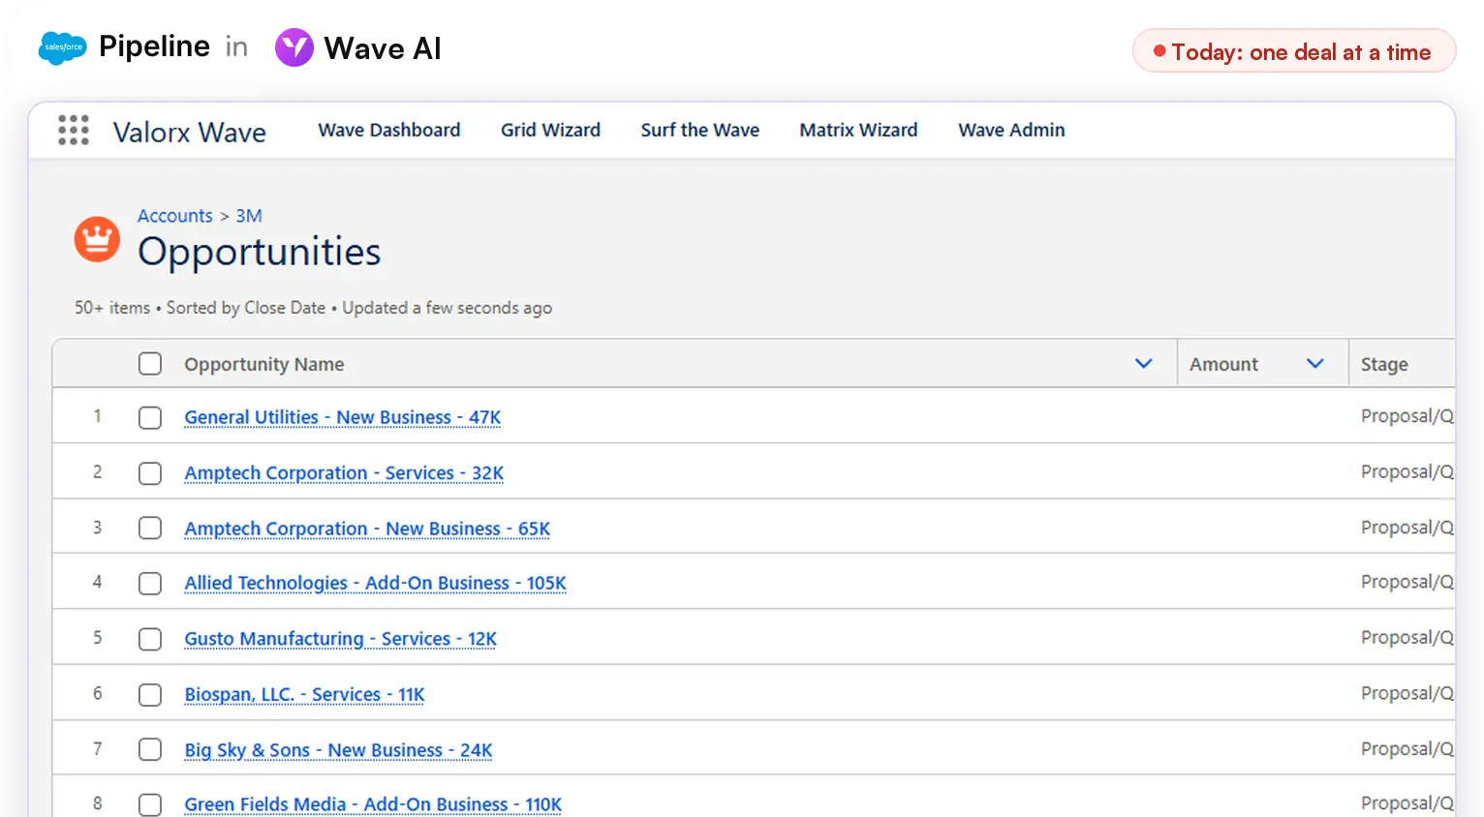This screenshot has height=817, width=1484.
Task: Go to the Matrix Wizard tab
Action: (x=858, y=130)
